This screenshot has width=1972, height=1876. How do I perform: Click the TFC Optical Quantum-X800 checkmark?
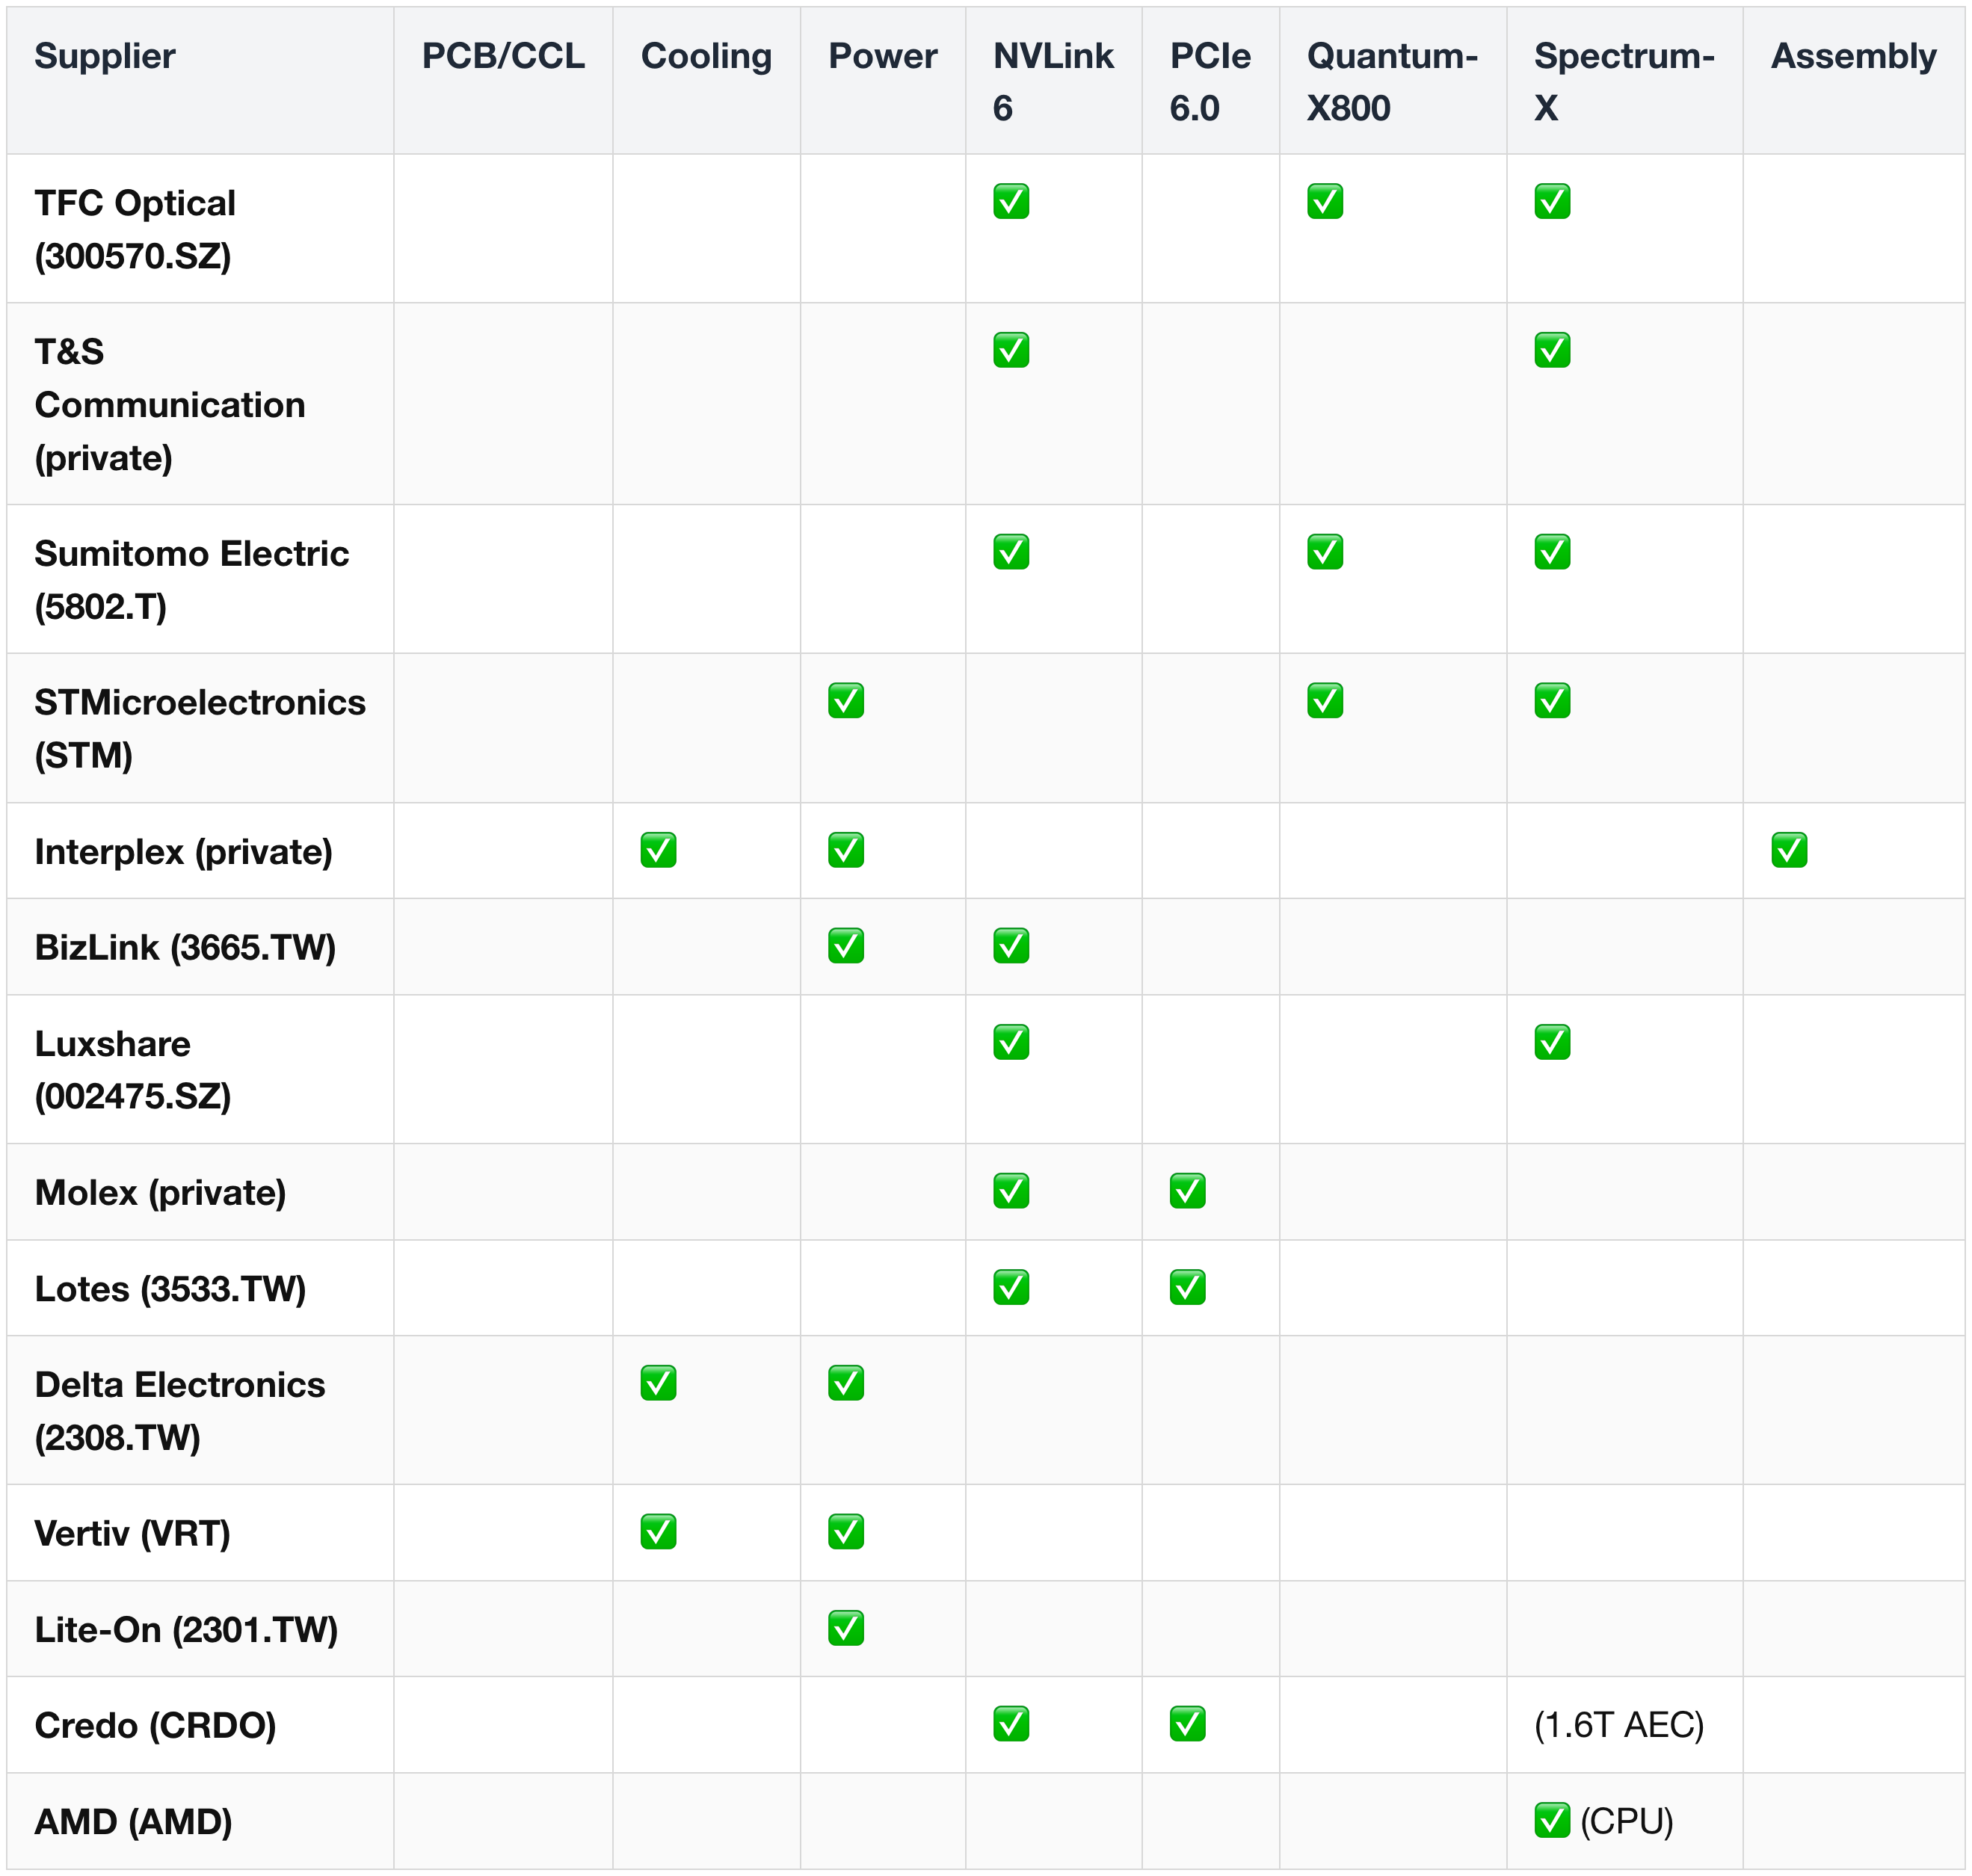click(x=1325, y=201)
